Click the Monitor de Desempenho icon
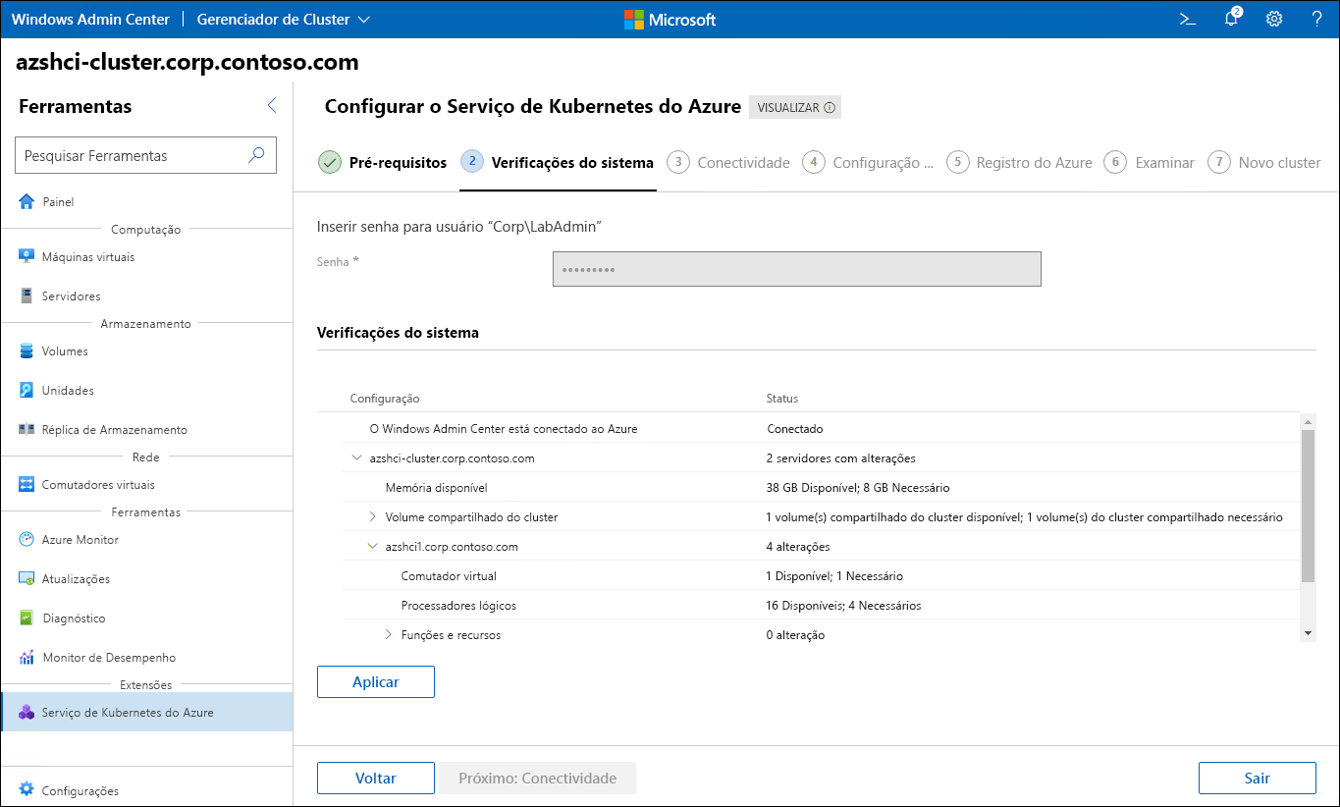 tap(27, 657)
